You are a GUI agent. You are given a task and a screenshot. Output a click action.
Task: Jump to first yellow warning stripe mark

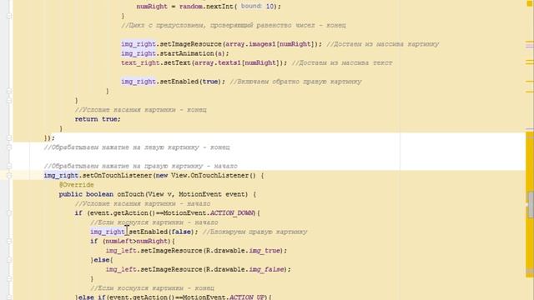(529, 42)
